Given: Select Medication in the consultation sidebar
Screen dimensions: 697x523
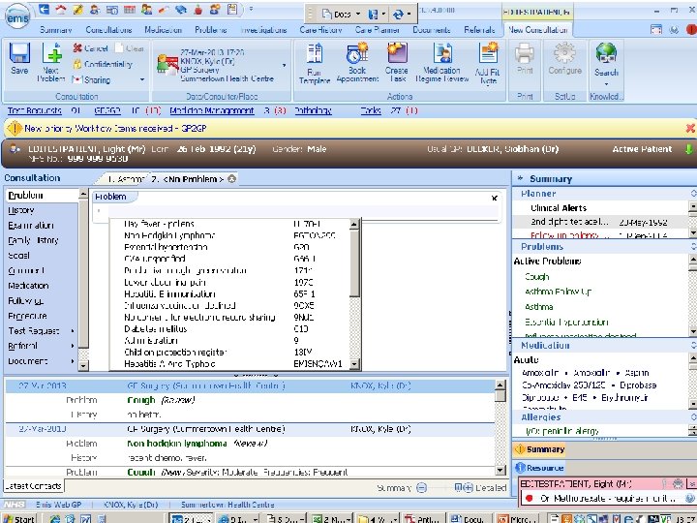Looking at the screenshot, I should (28, 286).
